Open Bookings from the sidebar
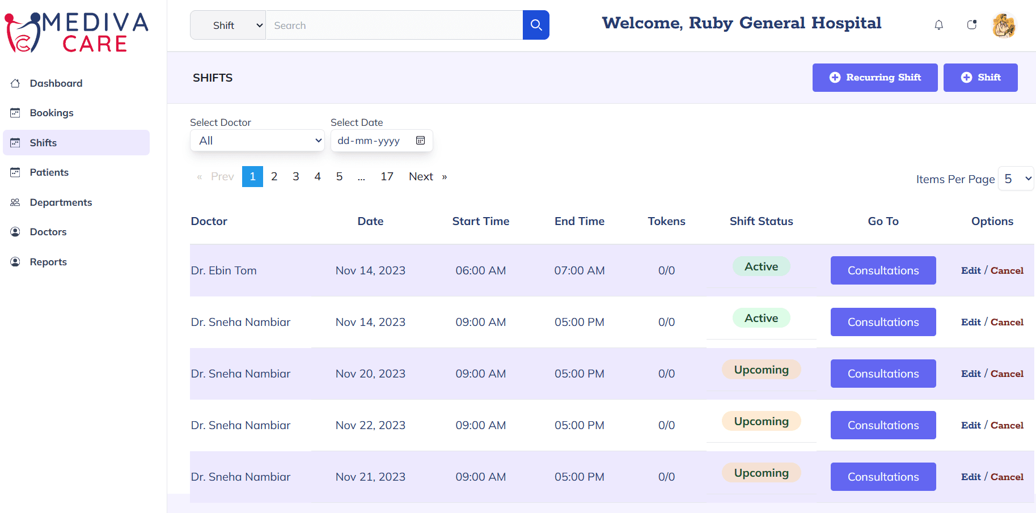 coord(15,113)
